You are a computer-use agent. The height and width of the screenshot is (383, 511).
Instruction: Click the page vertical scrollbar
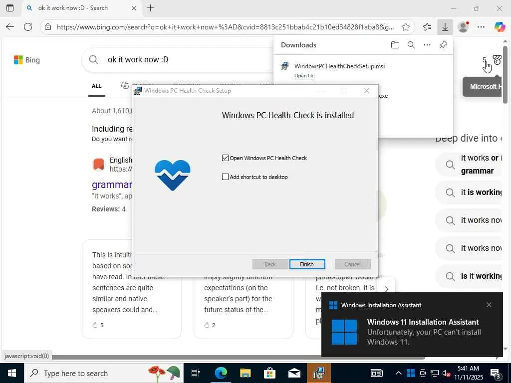coord(506,75)
